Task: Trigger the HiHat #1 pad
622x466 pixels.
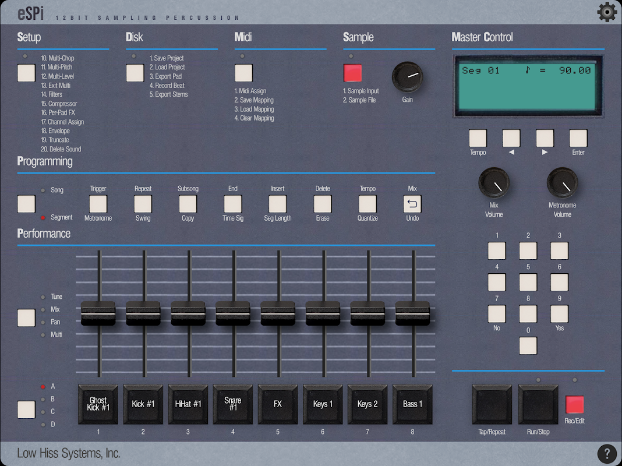Action: pyautogui.click(x=188, y=404)
